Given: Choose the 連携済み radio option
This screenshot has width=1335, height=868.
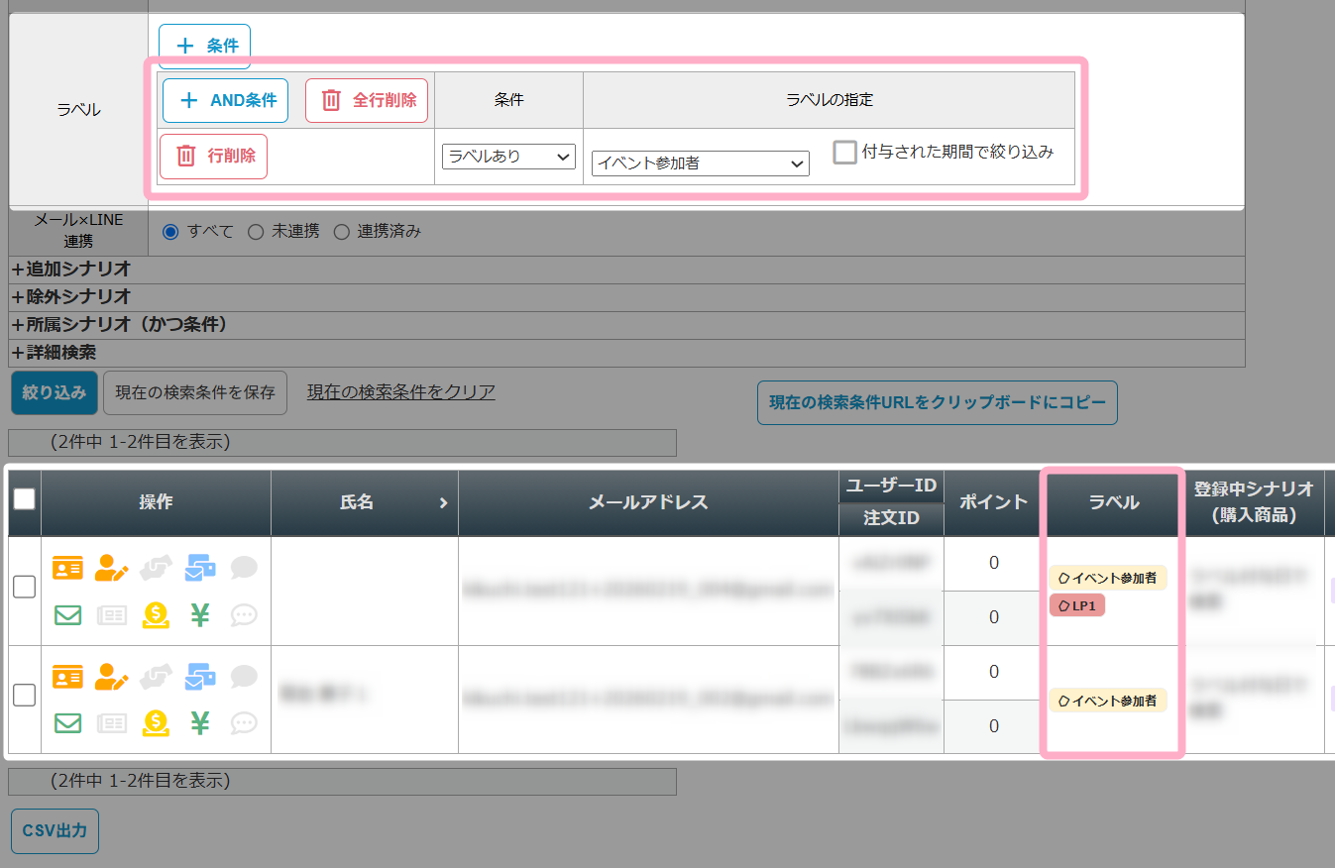Looking at the screenshot, I should (342, 232).
